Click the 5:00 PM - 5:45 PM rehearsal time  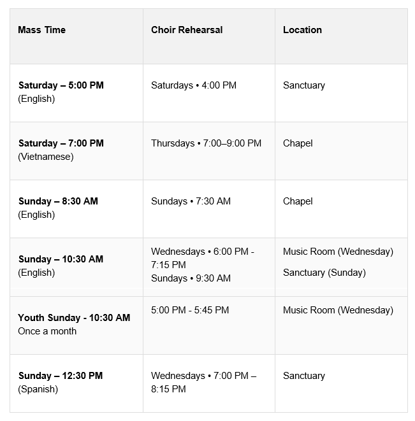pos(190,310)
